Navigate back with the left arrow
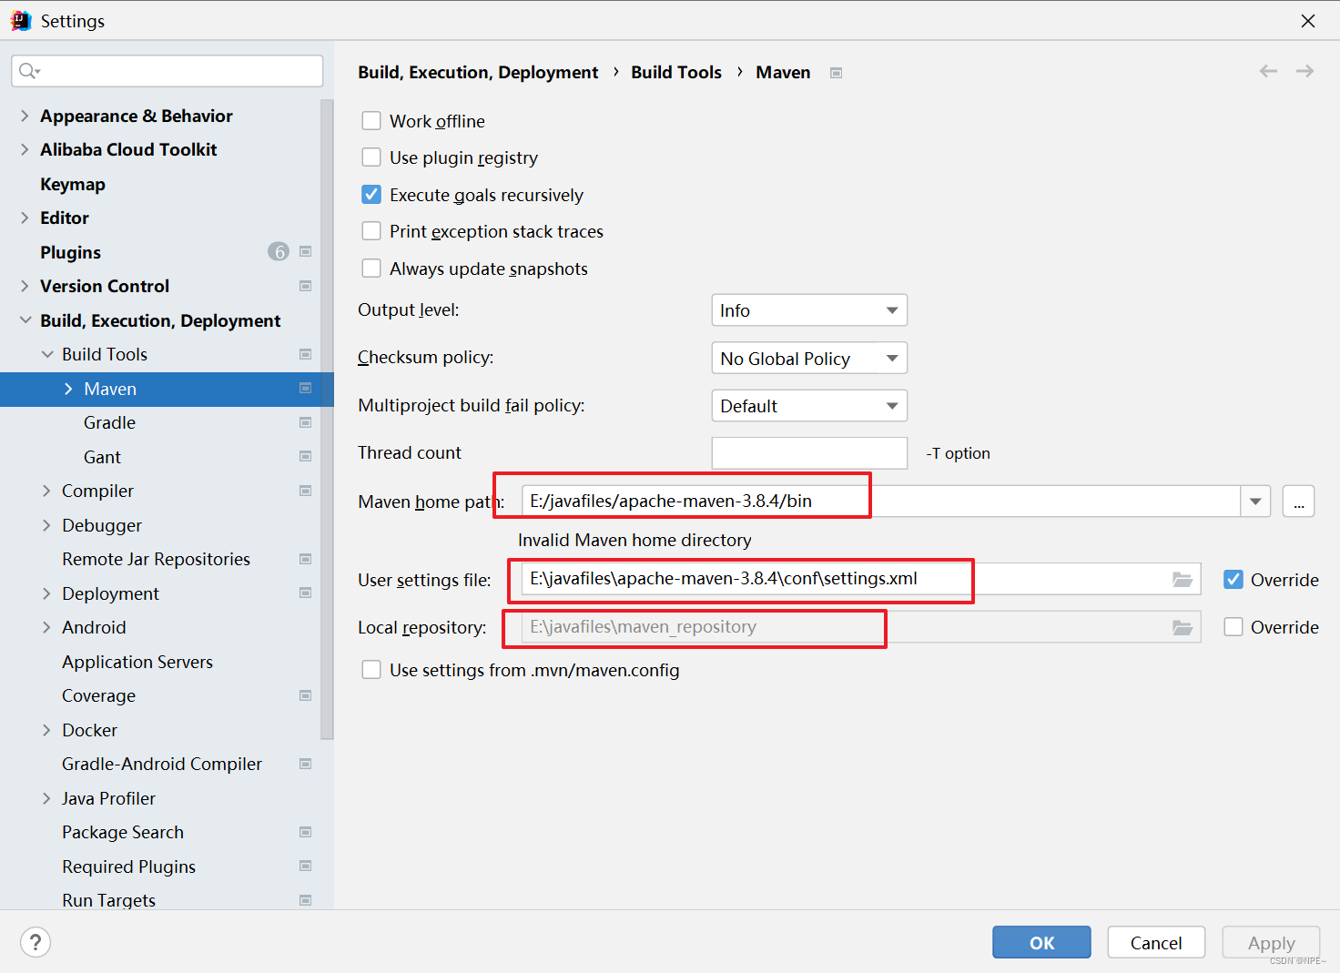Viewport: 1340px width, 973px height. (1268, 71)
